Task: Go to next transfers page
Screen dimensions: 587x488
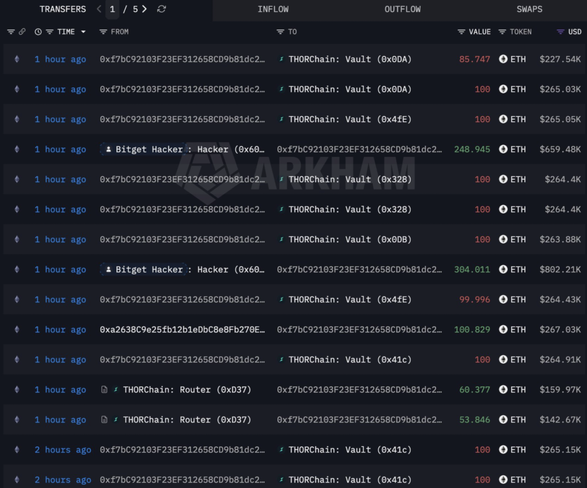Action: tap(144, 9)
